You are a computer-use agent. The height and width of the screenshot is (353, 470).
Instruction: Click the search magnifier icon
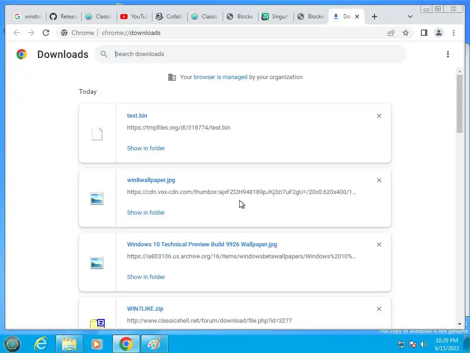pos(104,54)
